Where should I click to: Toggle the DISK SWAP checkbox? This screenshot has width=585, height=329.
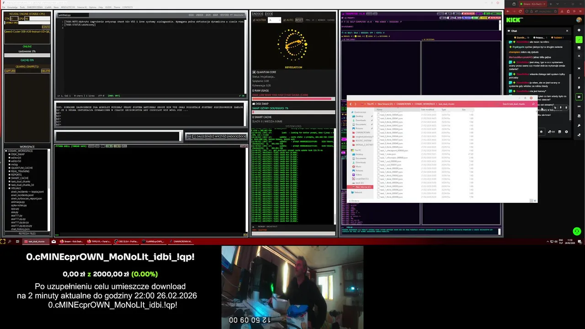[254, 104]
